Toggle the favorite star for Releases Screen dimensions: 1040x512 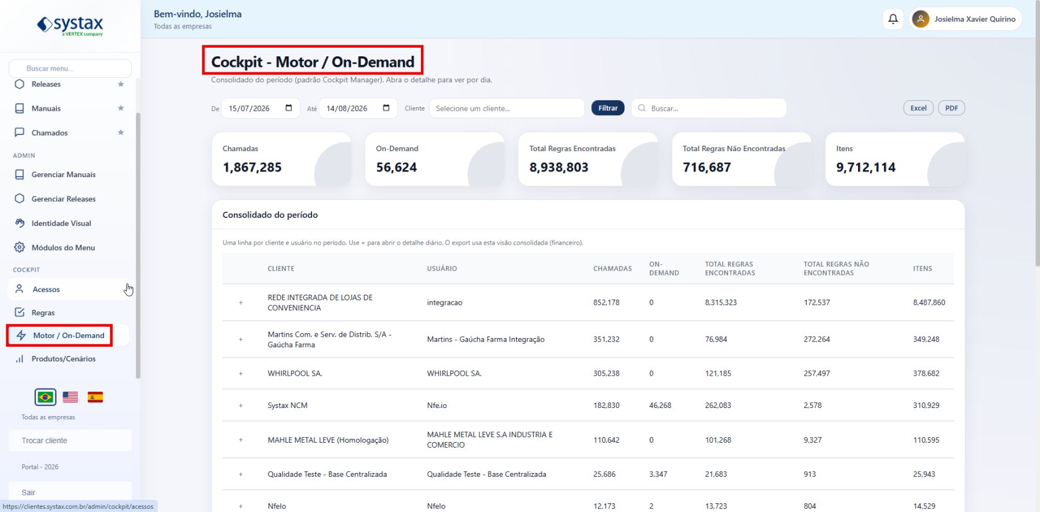point(121,84)
